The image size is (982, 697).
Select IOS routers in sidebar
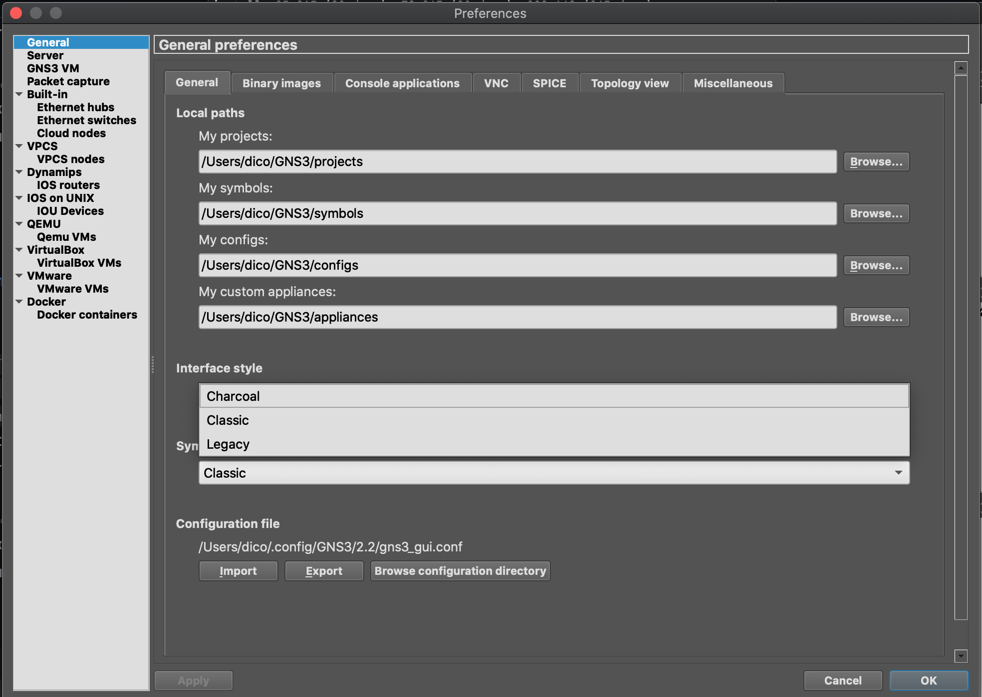pyautogui.click(x=68, y=185)
